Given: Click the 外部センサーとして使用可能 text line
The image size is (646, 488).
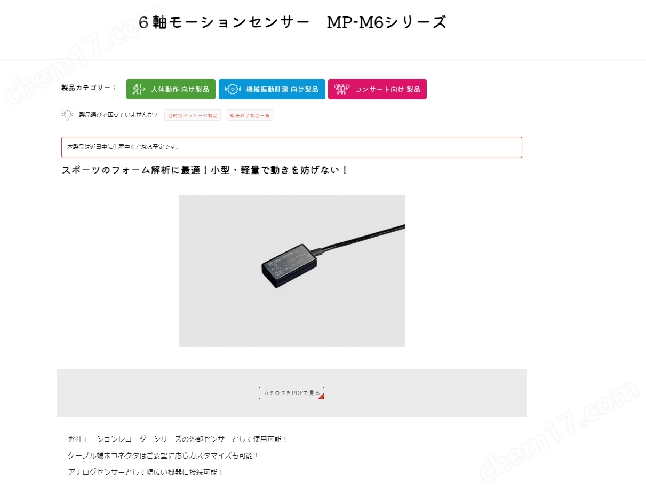Looking at the screenshot, I should tap(178, 439).
